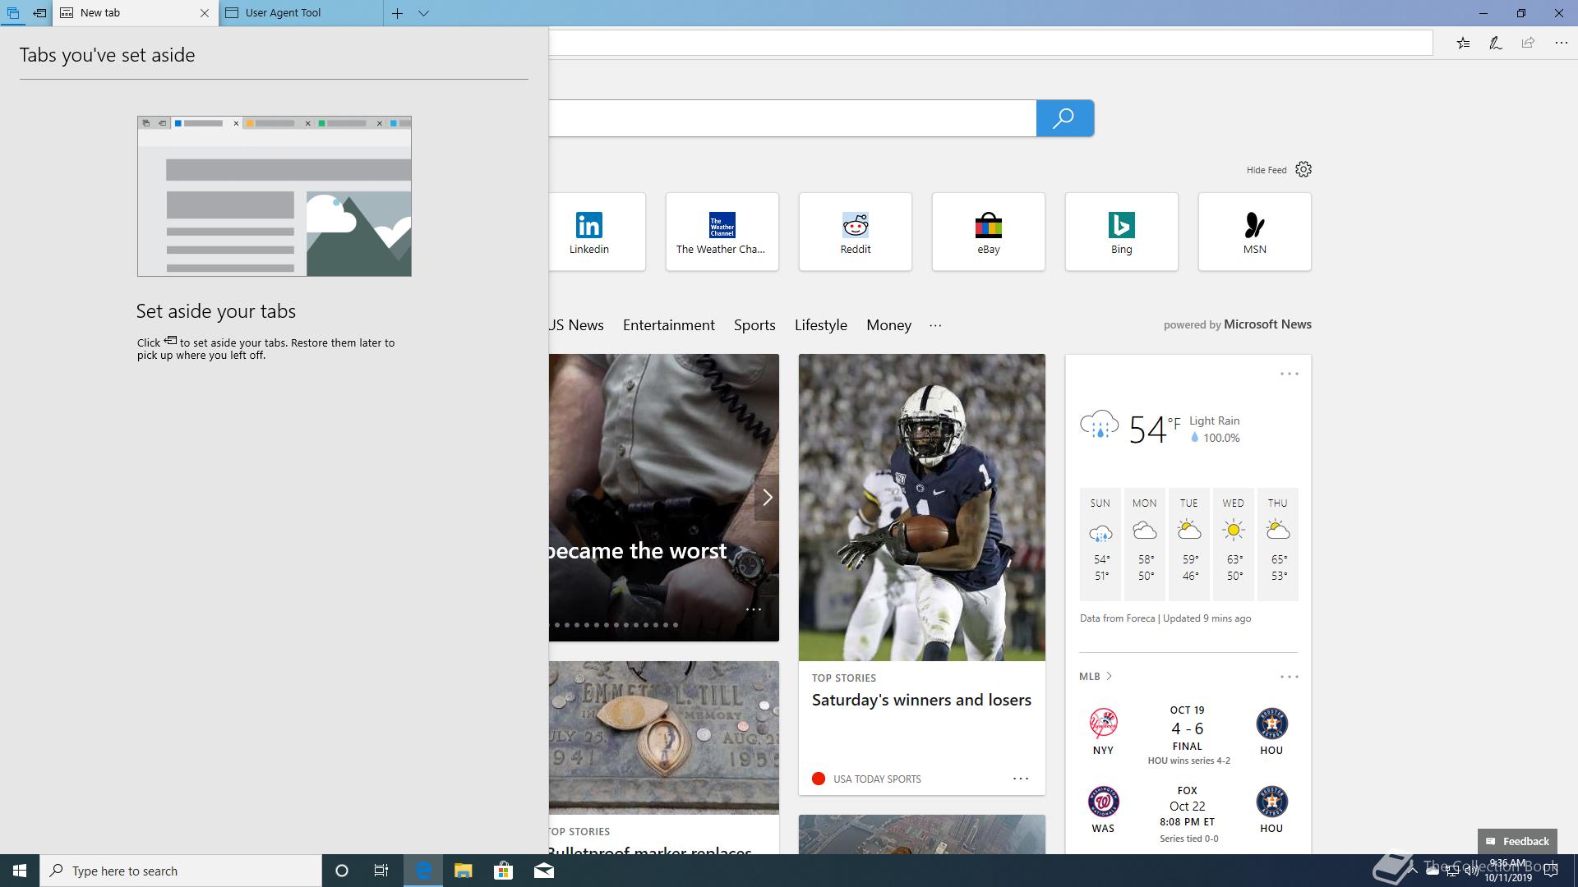Click the Add notes pen icon
The image size is (1578, 887).
(1496, 43)
